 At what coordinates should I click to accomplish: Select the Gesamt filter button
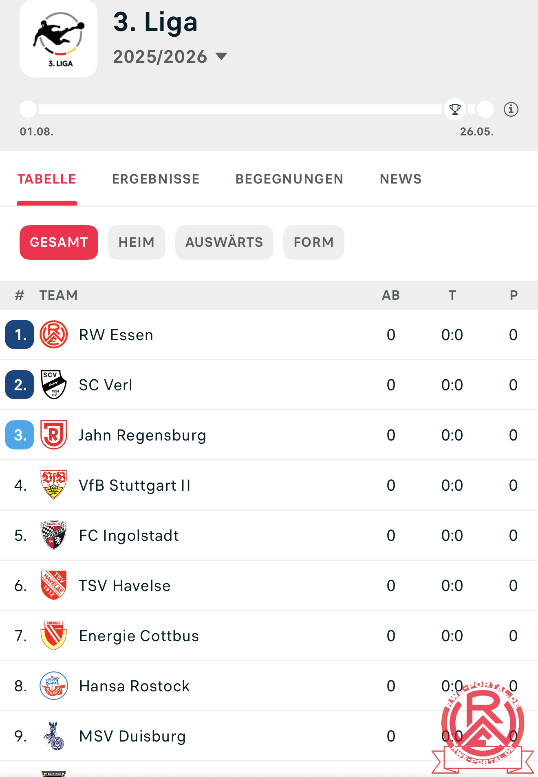(59, 242)
